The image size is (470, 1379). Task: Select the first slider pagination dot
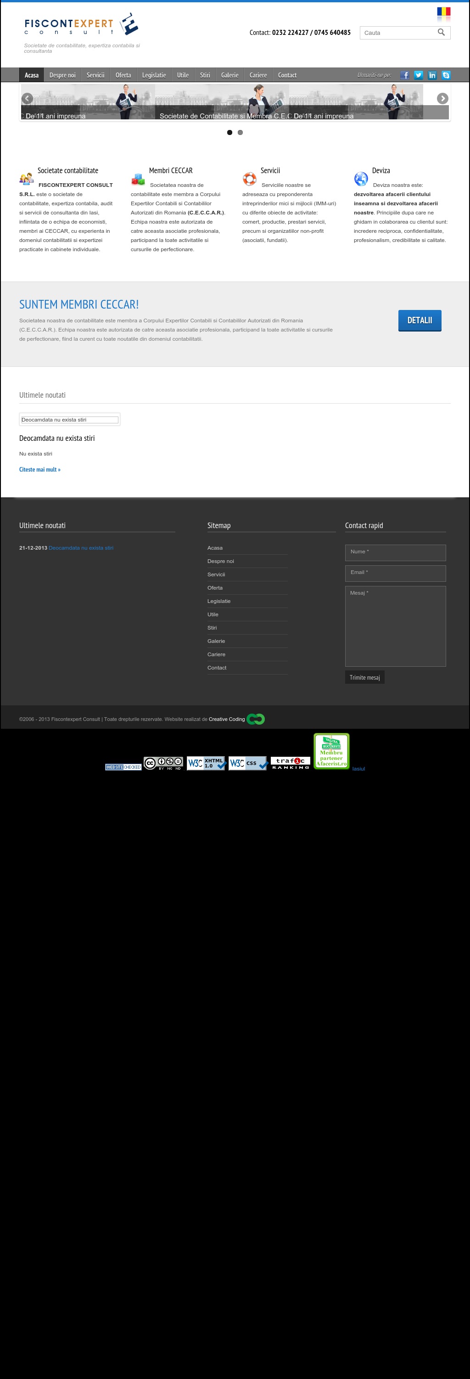(229, 132)
